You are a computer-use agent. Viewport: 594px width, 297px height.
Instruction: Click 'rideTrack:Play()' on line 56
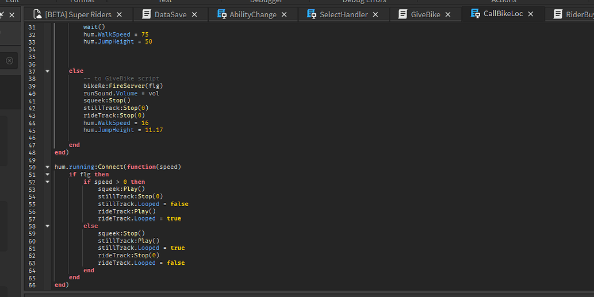pos(127,211)
